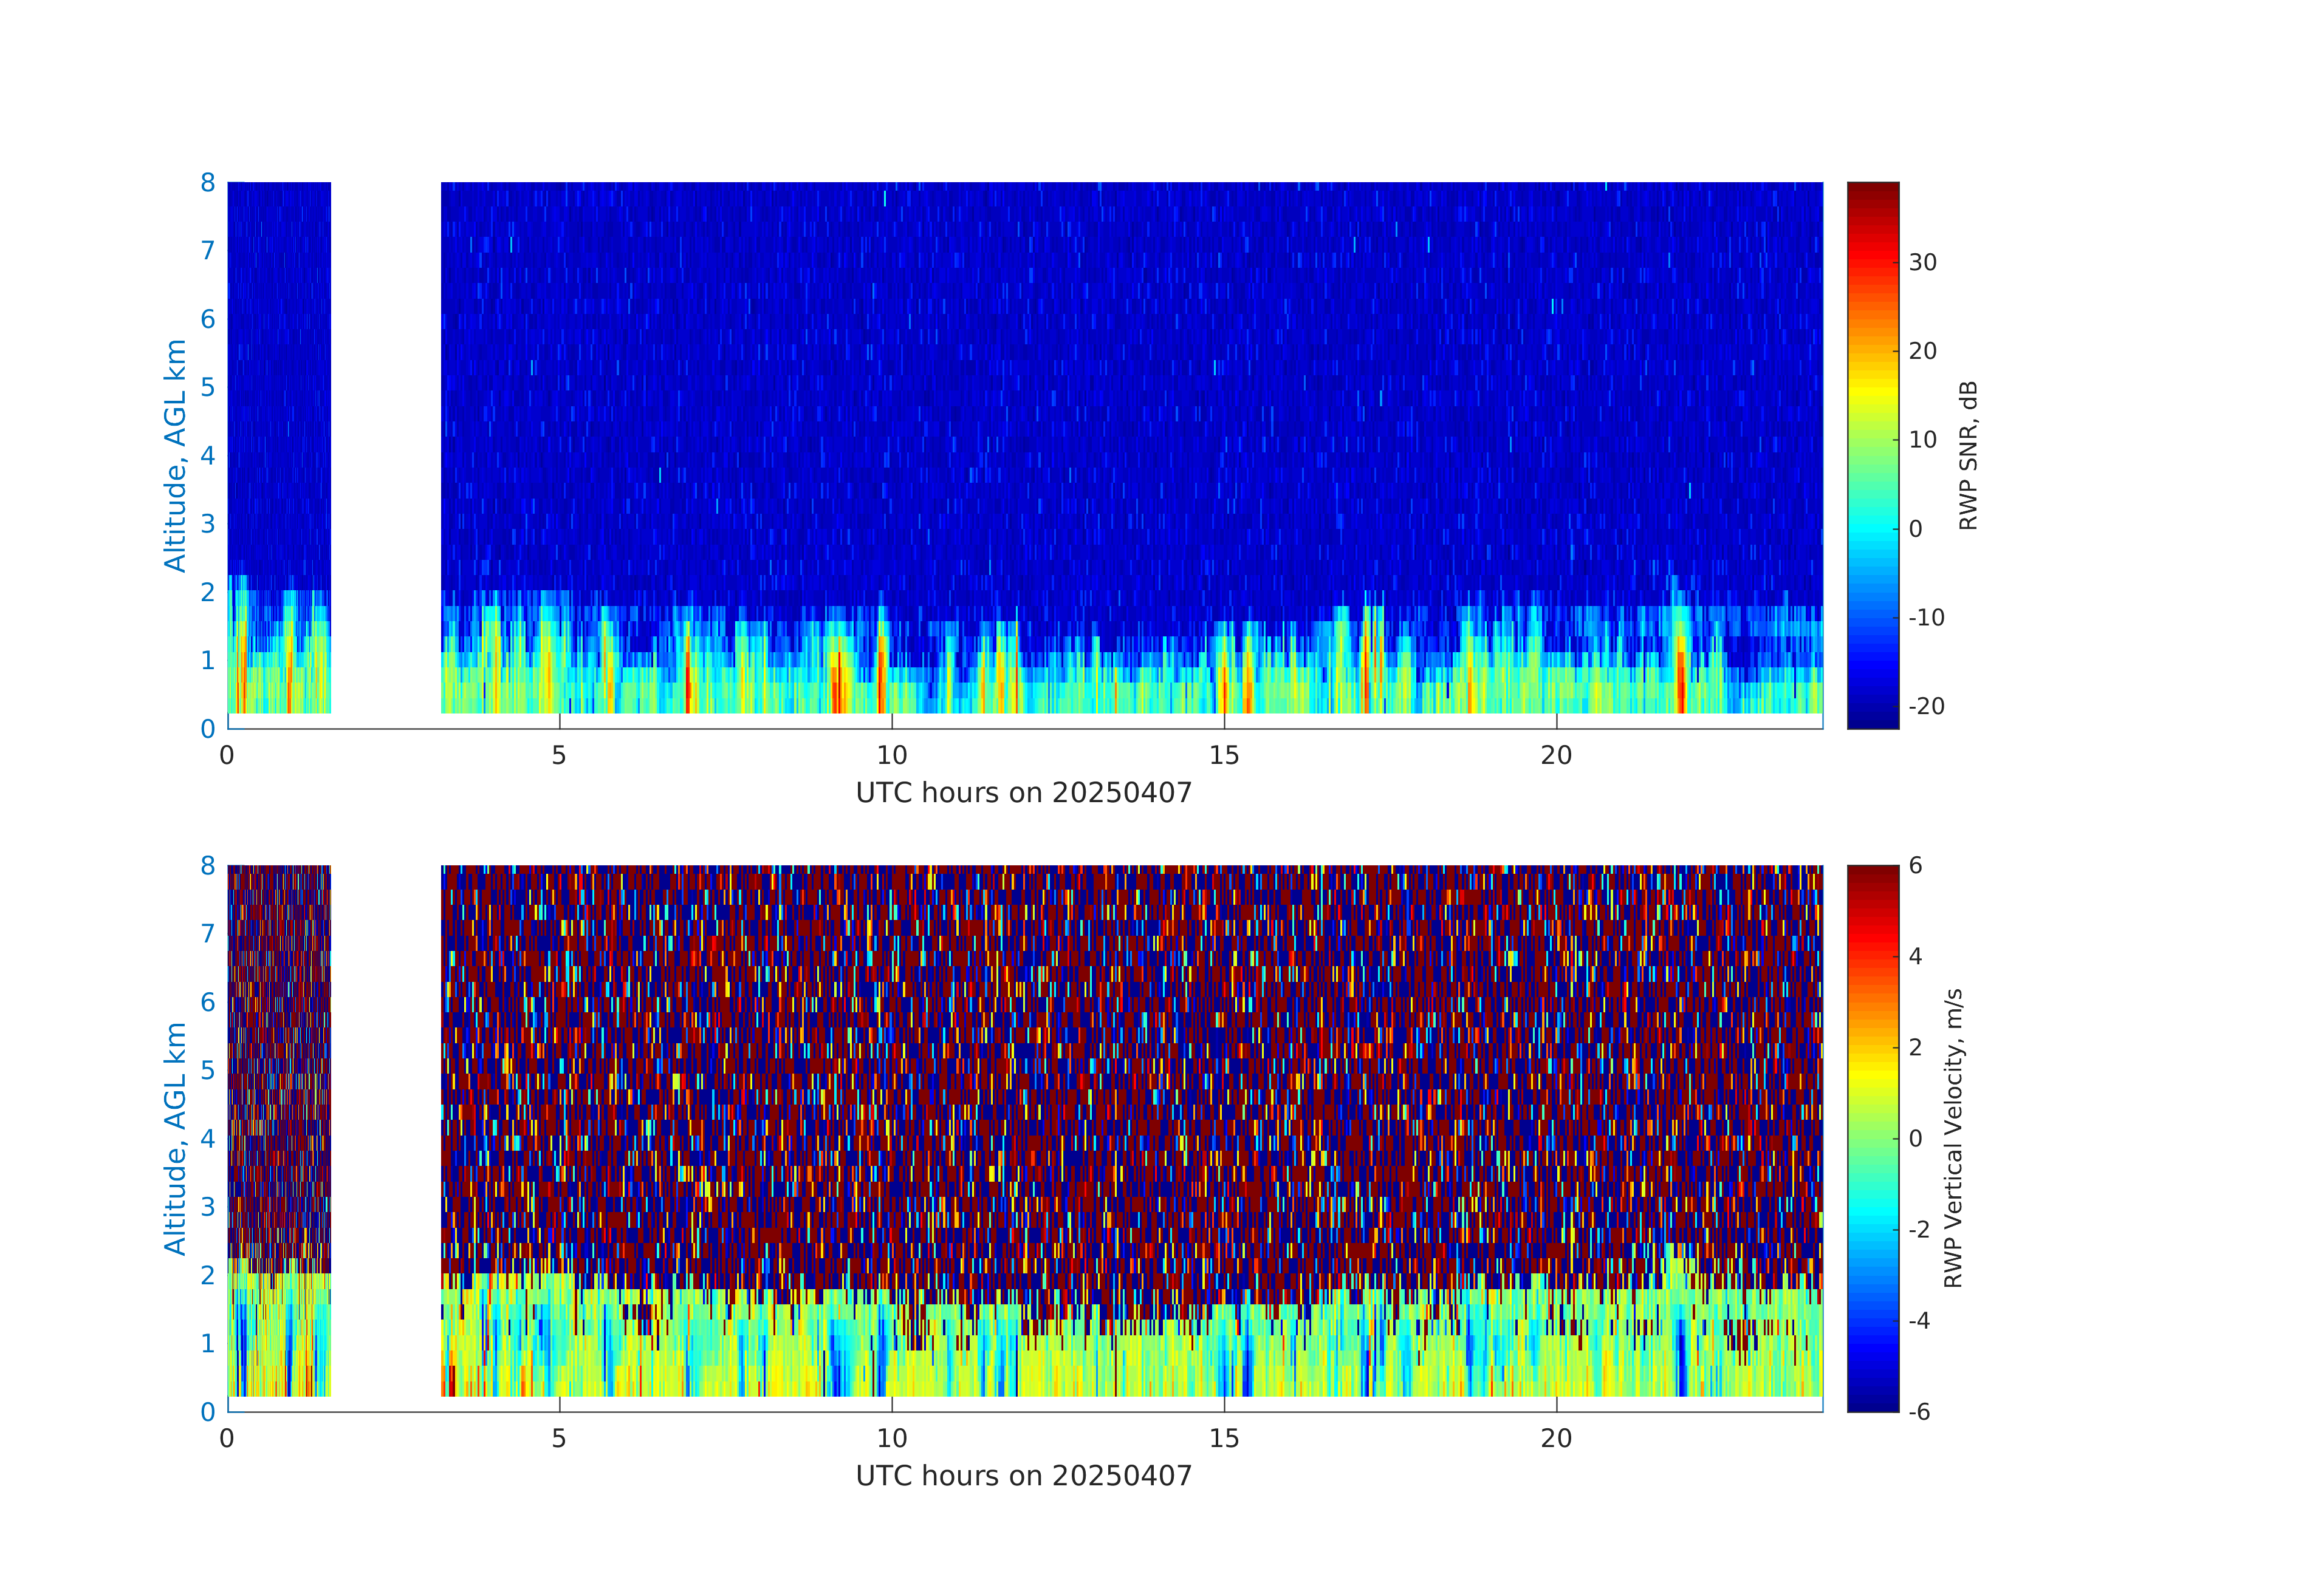Click the 8 km altitude tick on top plot
The image size is (2324, 1594).
coord(207,183)
